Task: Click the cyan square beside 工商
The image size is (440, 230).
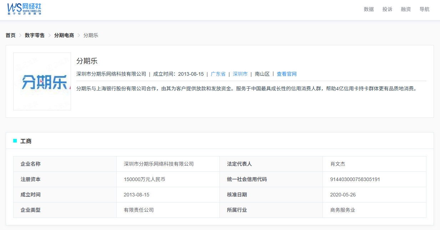Action: pyautogui.click(x=15, y=141)
